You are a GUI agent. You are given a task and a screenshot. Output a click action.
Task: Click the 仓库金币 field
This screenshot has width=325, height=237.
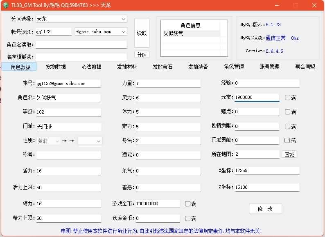(x=158, y=218)
